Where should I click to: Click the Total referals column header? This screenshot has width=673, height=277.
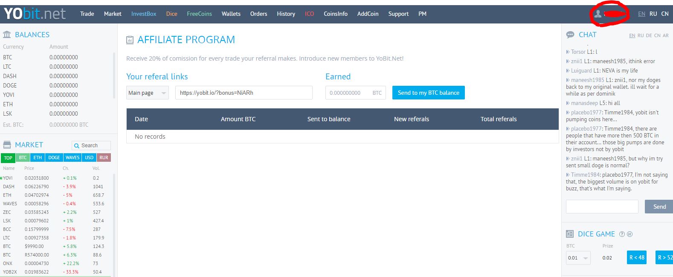tap(499, 119)
